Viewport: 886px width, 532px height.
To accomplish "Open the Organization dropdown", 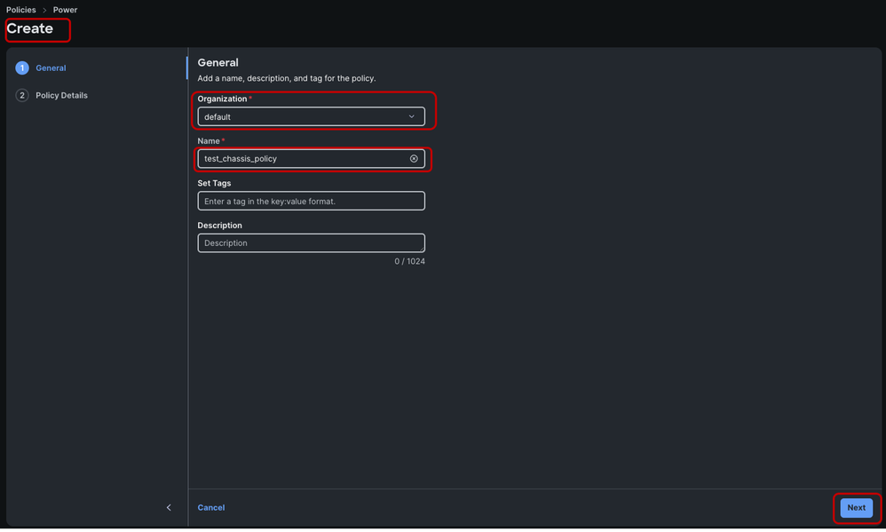I will (312, 116).
